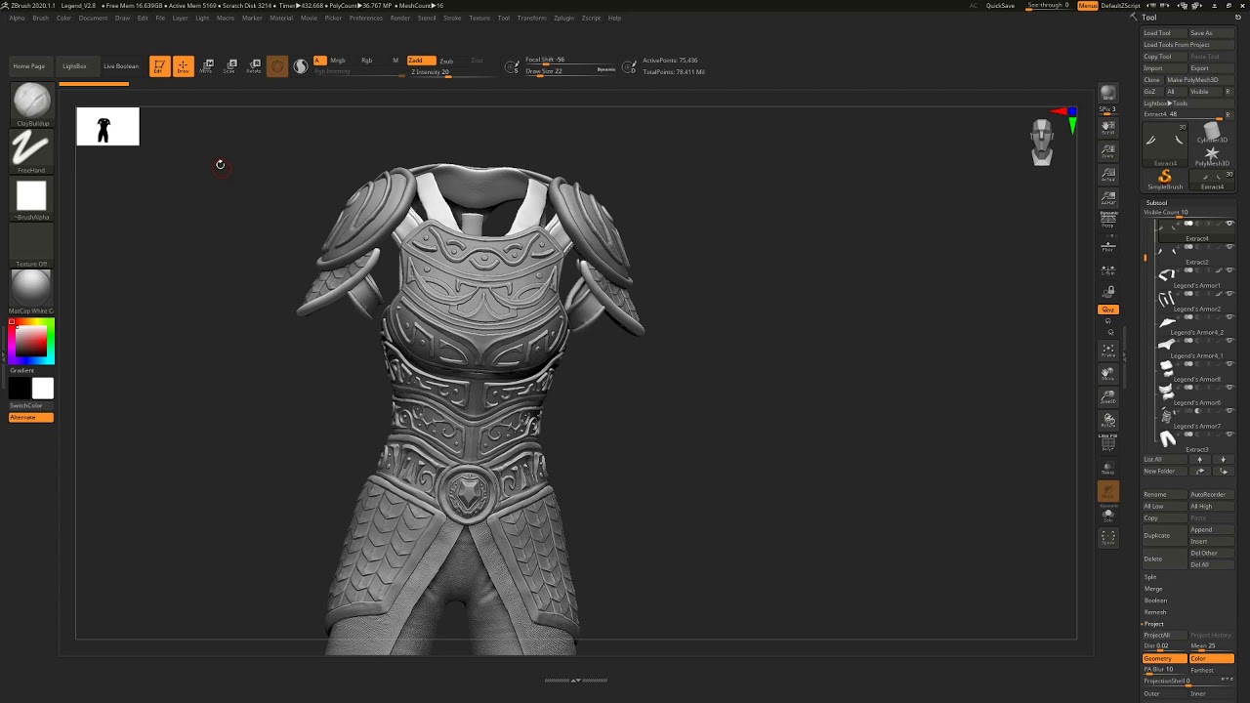Click Make PolyMesh3D button
Screen dimensions: 1250x703
tap(1200, 80)
